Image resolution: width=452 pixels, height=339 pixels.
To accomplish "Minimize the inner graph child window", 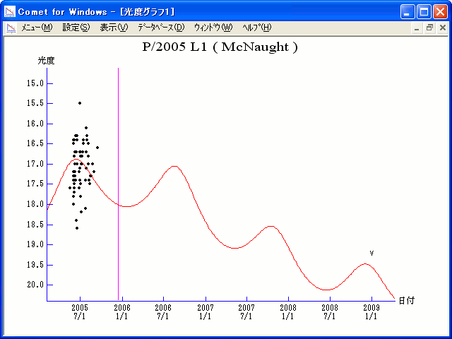I will click(x=418, y=28).
